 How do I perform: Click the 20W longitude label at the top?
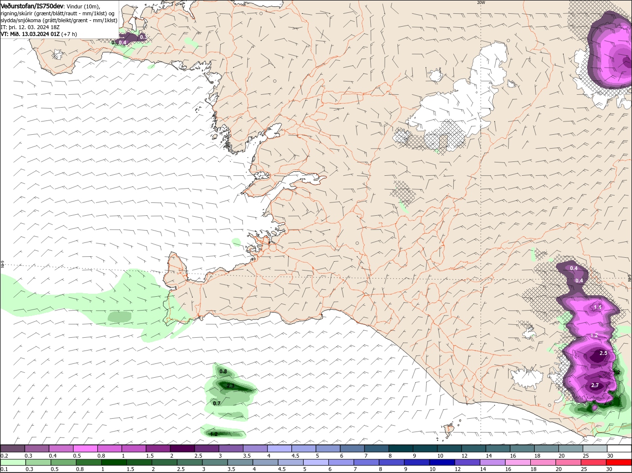tap(481, 2)
